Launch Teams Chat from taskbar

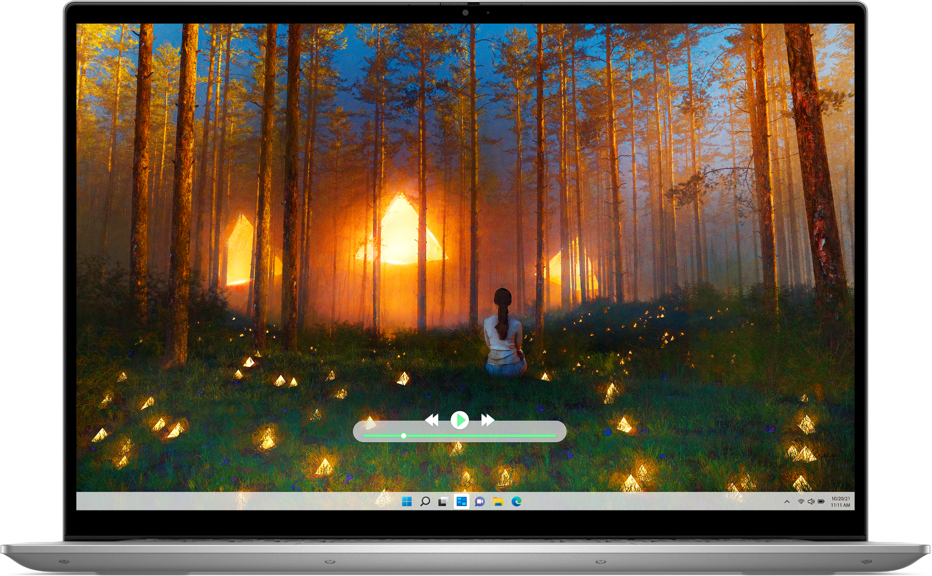tap(480, 501)
